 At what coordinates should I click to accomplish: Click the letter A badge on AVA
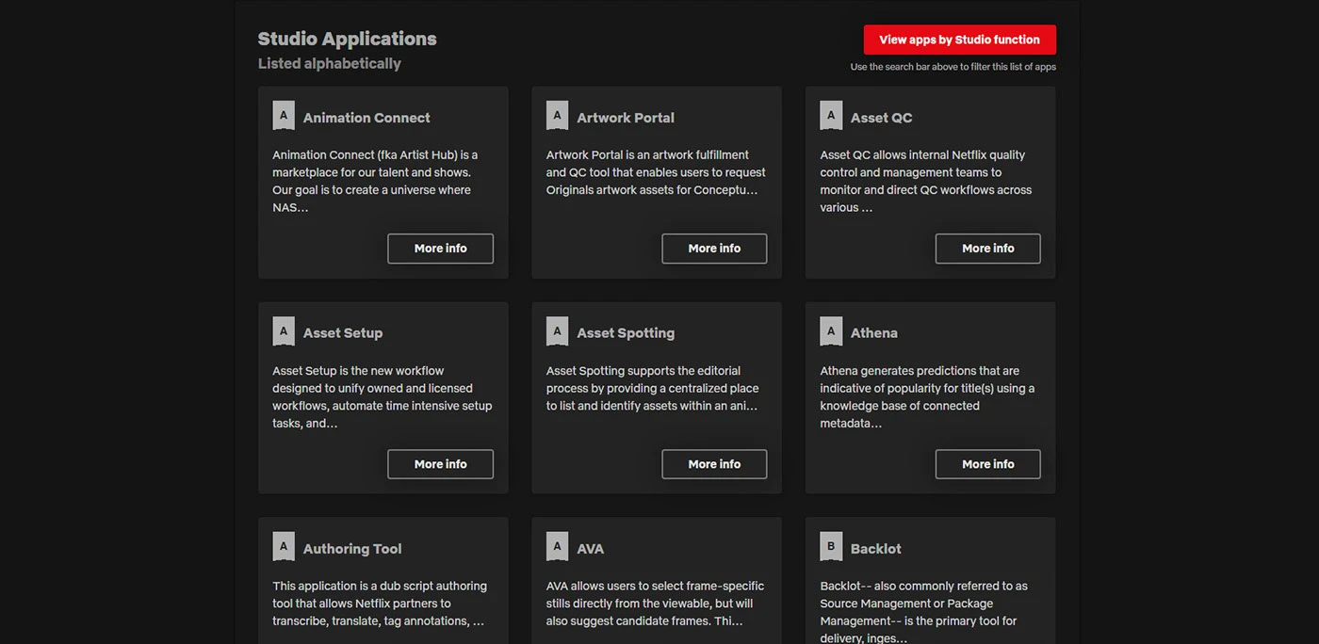[557, 547]
